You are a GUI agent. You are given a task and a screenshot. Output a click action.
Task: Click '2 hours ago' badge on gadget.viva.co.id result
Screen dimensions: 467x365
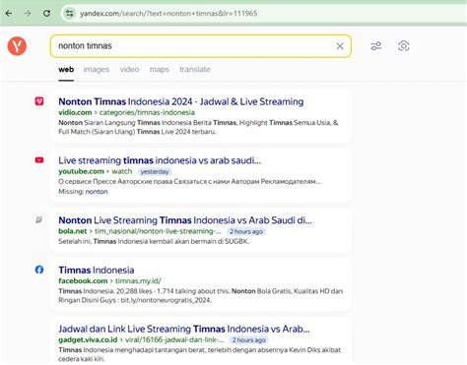[248, 340]
